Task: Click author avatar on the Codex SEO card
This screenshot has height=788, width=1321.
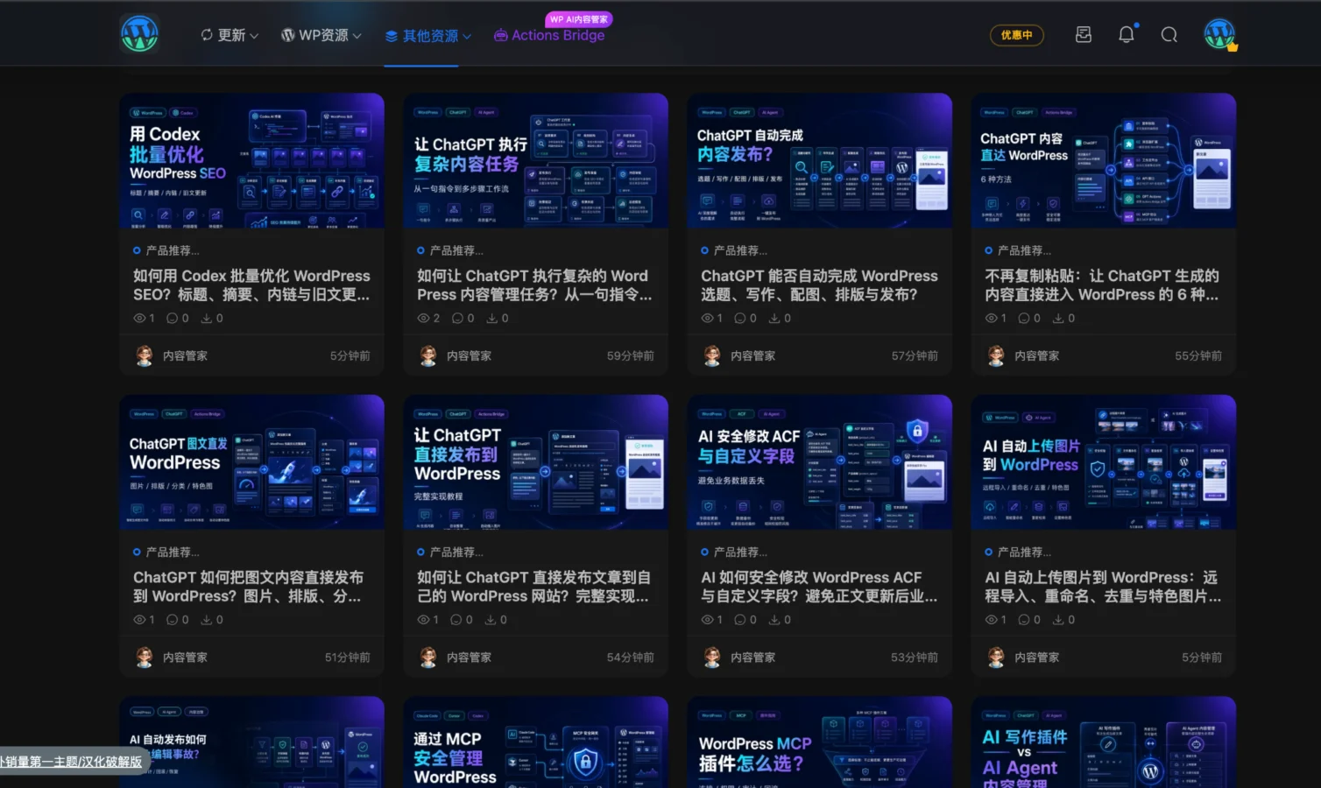Action: (145, 355)
